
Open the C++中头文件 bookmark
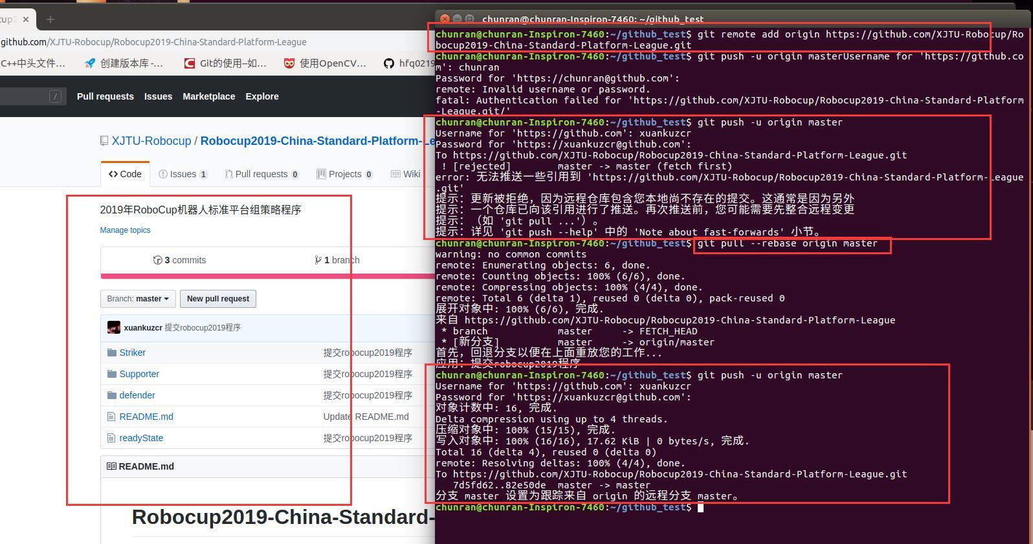[33, 63]
